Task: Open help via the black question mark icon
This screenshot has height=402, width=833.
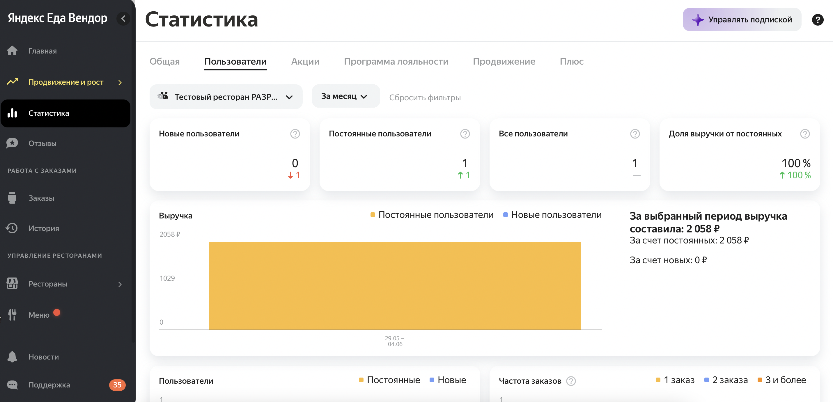Action: tap(817, 20)
